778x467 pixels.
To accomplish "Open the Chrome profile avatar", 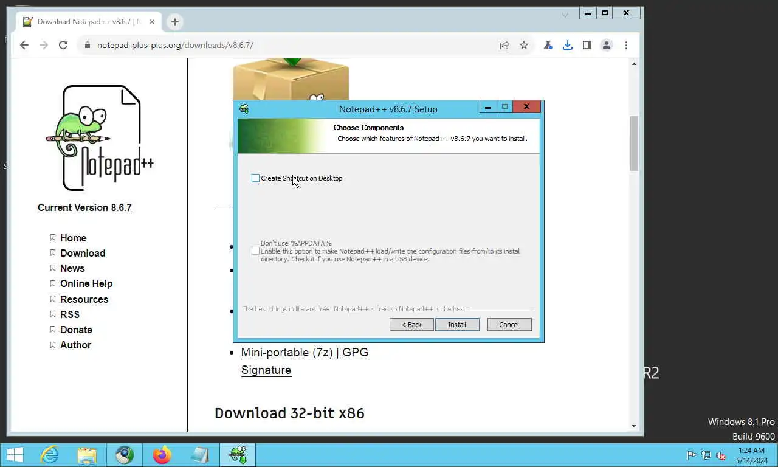I will point(607,45).
